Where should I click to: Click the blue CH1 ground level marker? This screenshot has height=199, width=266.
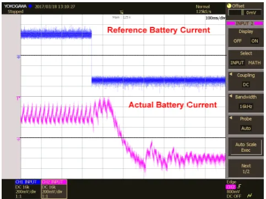[19, 57]
